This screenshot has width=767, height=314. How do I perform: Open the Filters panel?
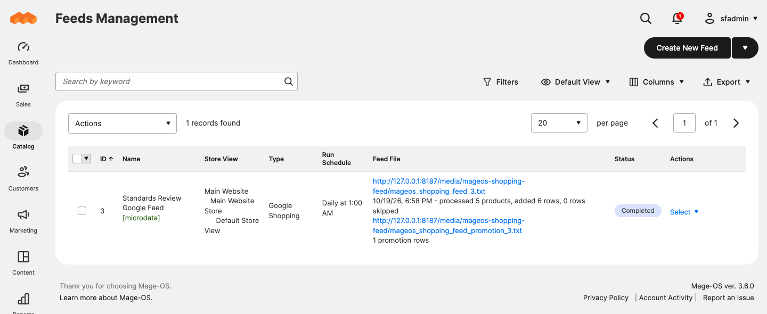(x=501, y=82)
